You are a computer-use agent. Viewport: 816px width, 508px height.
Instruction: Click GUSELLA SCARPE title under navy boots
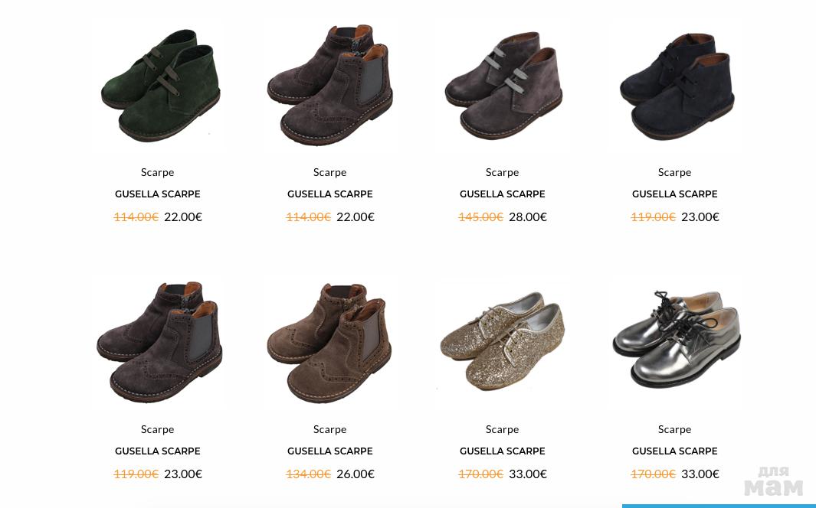coord(674,194)
